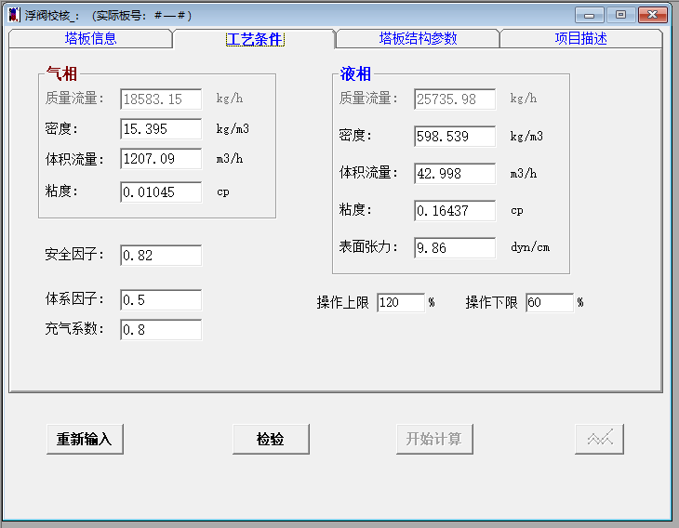Image resolution: width=679 pixels, height=528 pixels.
Task: Click the chart curve icon button
Action: pyautogui.click(x=599, y=439)
